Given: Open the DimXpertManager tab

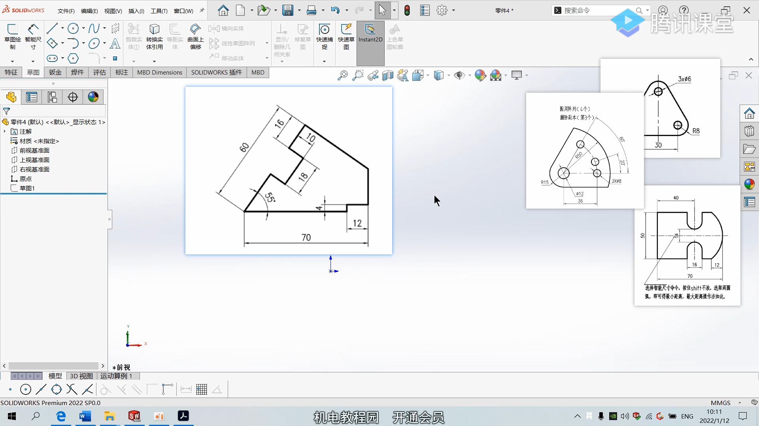Looking at the screenshot, I should [73, 97].
